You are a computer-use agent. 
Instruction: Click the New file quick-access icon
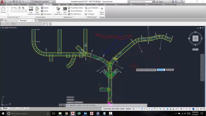[x=7, y=2]
